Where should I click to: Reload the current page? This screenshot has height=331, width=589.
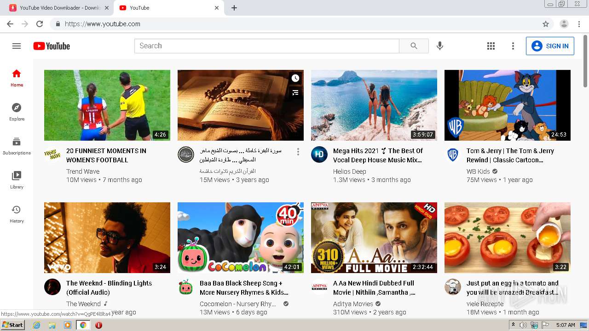coord(40,24)
